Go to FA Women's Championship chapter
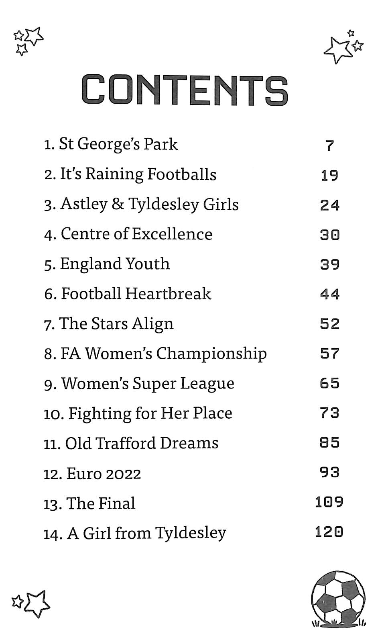 point(155,354)
